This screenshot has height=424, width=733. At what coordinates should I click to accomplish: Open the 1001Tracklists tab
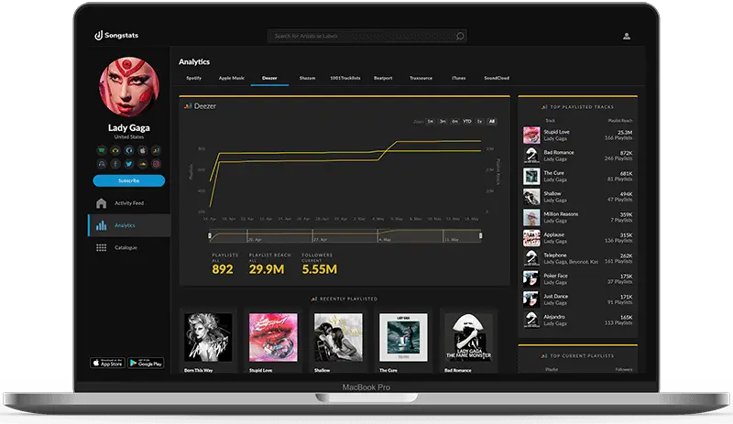point(345,78)
